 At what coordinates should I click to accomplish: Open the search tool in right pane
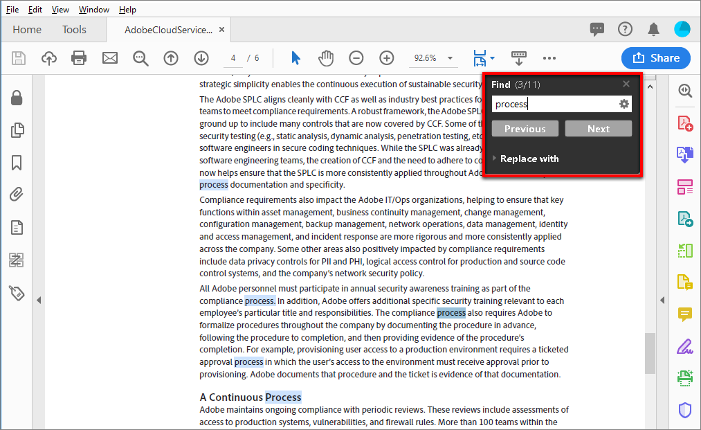pos(685,91)
